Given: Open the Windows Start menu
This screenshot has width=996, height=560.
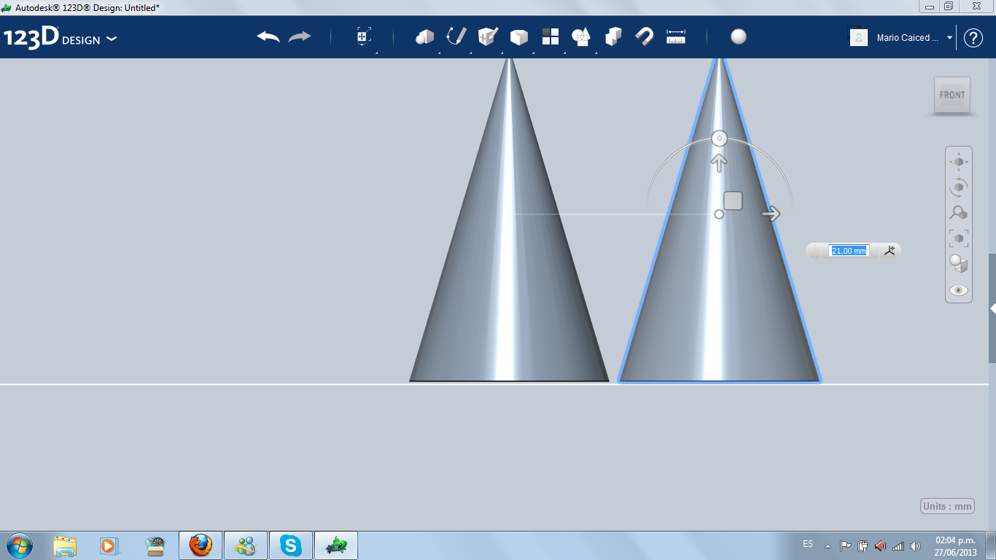Looking at the screenshot, I should (x=18, y=545).
